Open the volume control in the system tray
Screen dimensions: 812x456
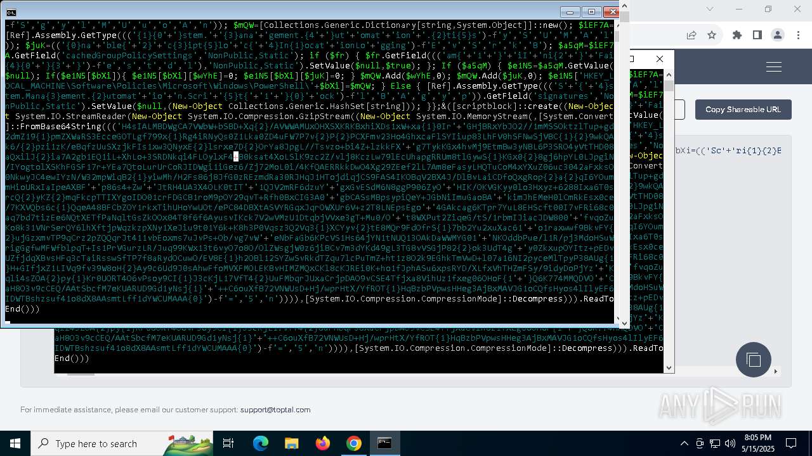tap(730, 443)
